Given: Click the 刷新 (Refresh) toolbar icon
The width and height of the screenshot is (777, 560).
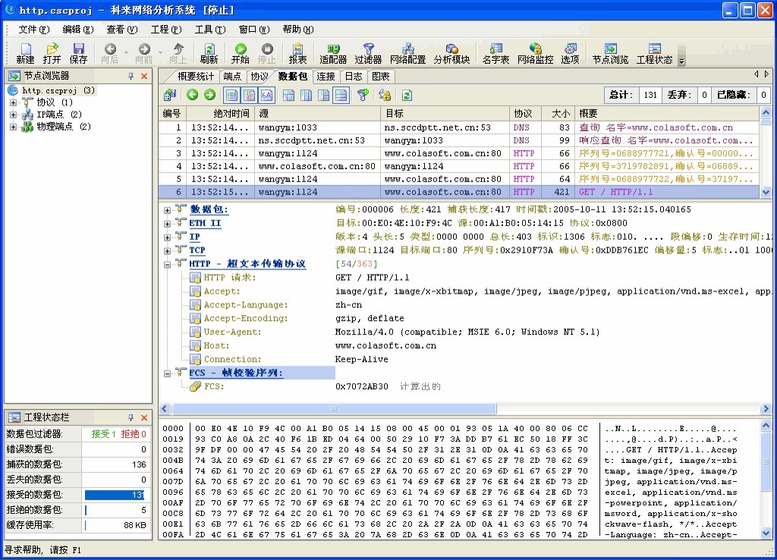Looking at the screenshot, I should click(209, 53).
